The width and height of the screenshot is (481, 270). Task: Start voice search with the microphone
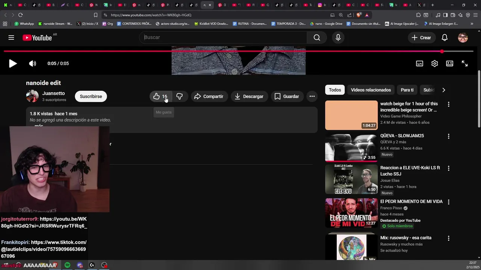coord(338,37)
